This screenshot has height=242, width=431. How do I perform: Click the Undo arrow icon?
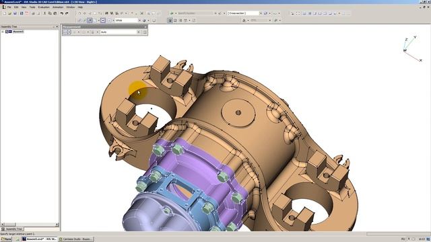(62, 13)
